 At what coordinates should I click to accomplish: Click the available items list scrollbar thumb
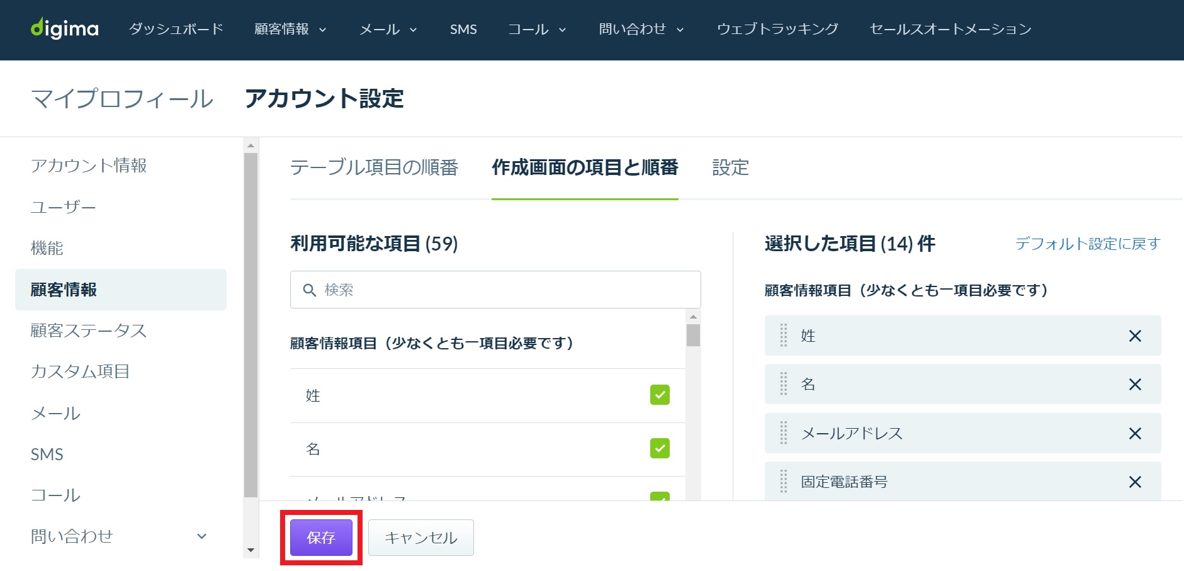click(693, 335)
